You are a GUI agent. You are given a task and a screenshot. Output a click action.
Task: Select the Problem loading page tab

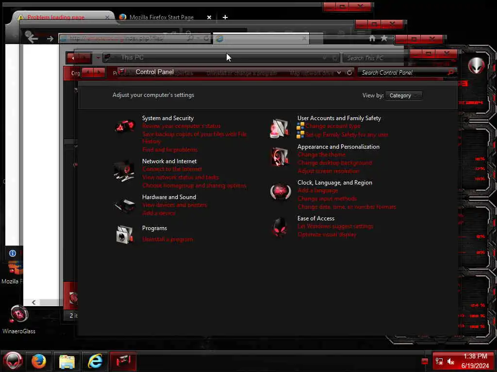tap(63, 17)
